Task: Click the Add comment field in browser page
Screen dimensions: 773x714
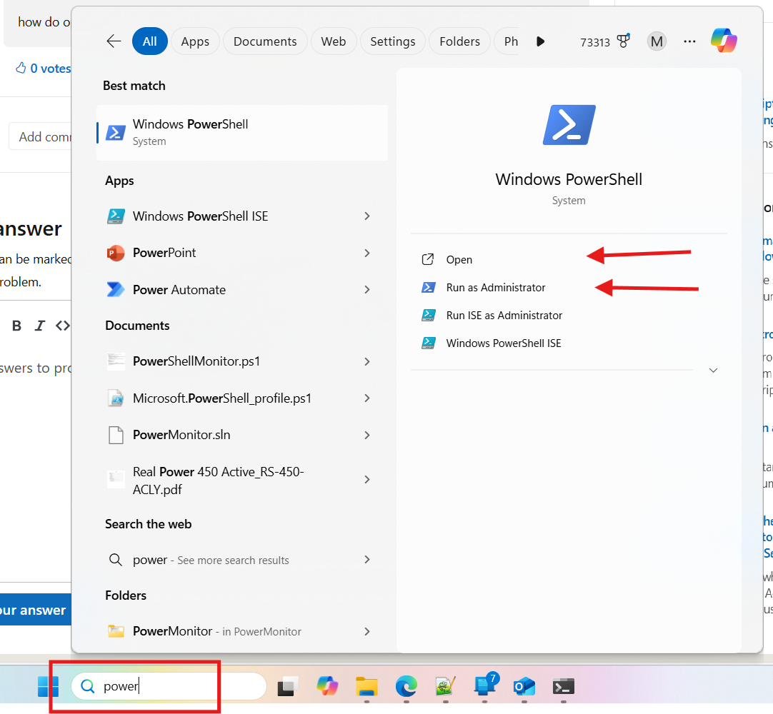Action: click(41, 136)
